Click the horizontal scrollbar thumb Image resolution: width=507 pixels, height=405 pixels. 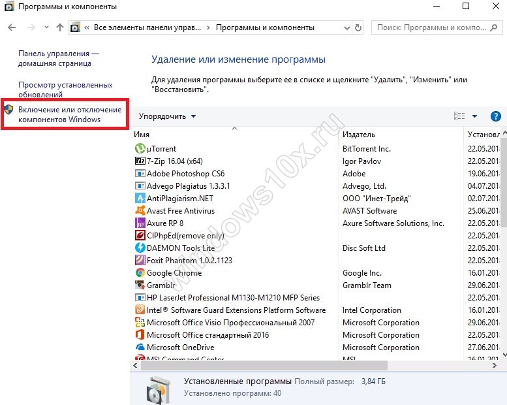coord(264,366)
